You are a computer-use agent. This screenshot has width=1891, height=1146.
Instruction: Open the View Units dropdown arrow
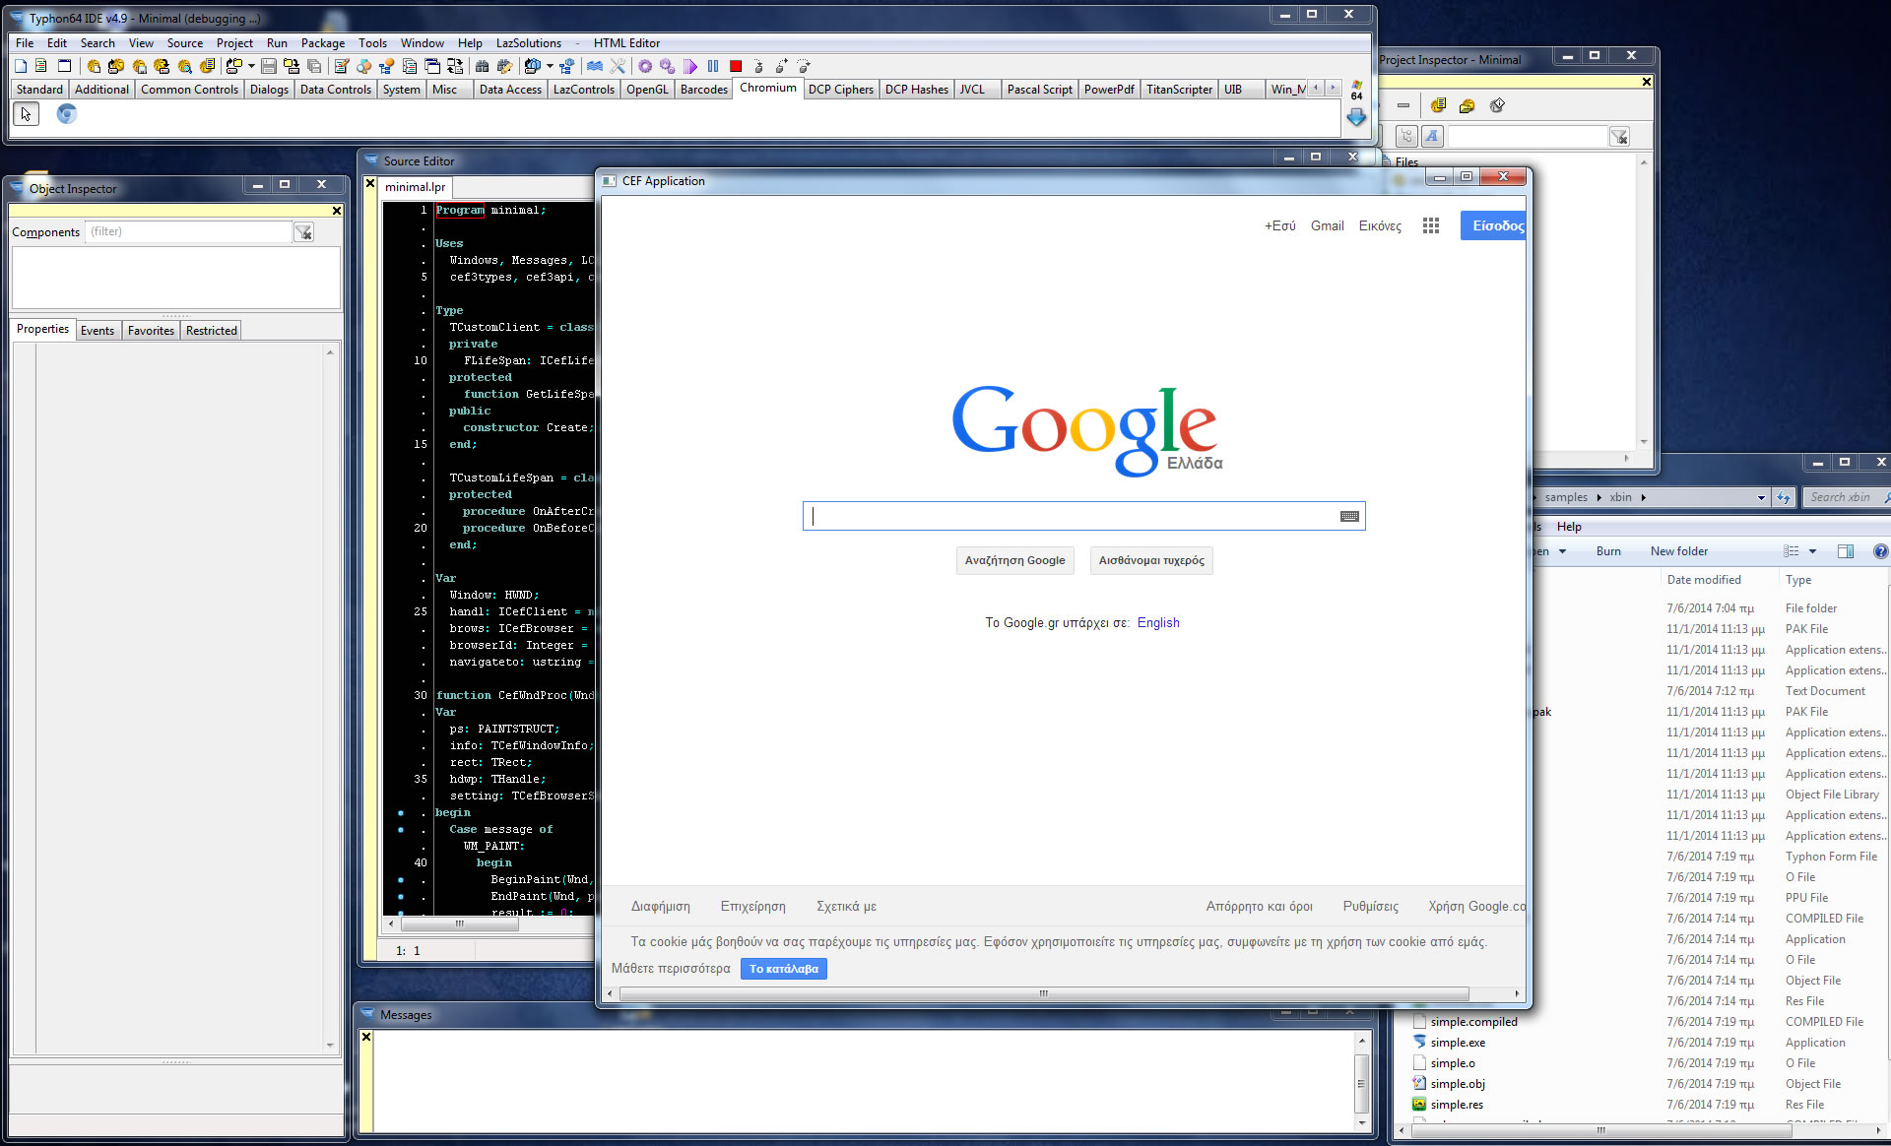point(251,66)
